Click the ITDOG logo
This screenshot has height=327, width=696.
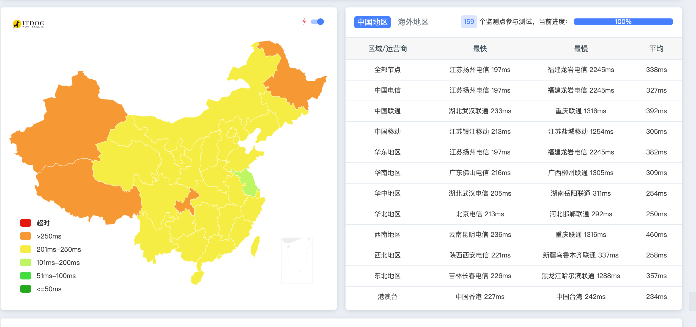tap(28, 24)
